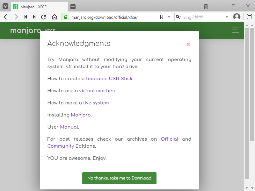Click the manjaro logo in header
Viewport: 255px width, 191px height.
tap(25, 30)
